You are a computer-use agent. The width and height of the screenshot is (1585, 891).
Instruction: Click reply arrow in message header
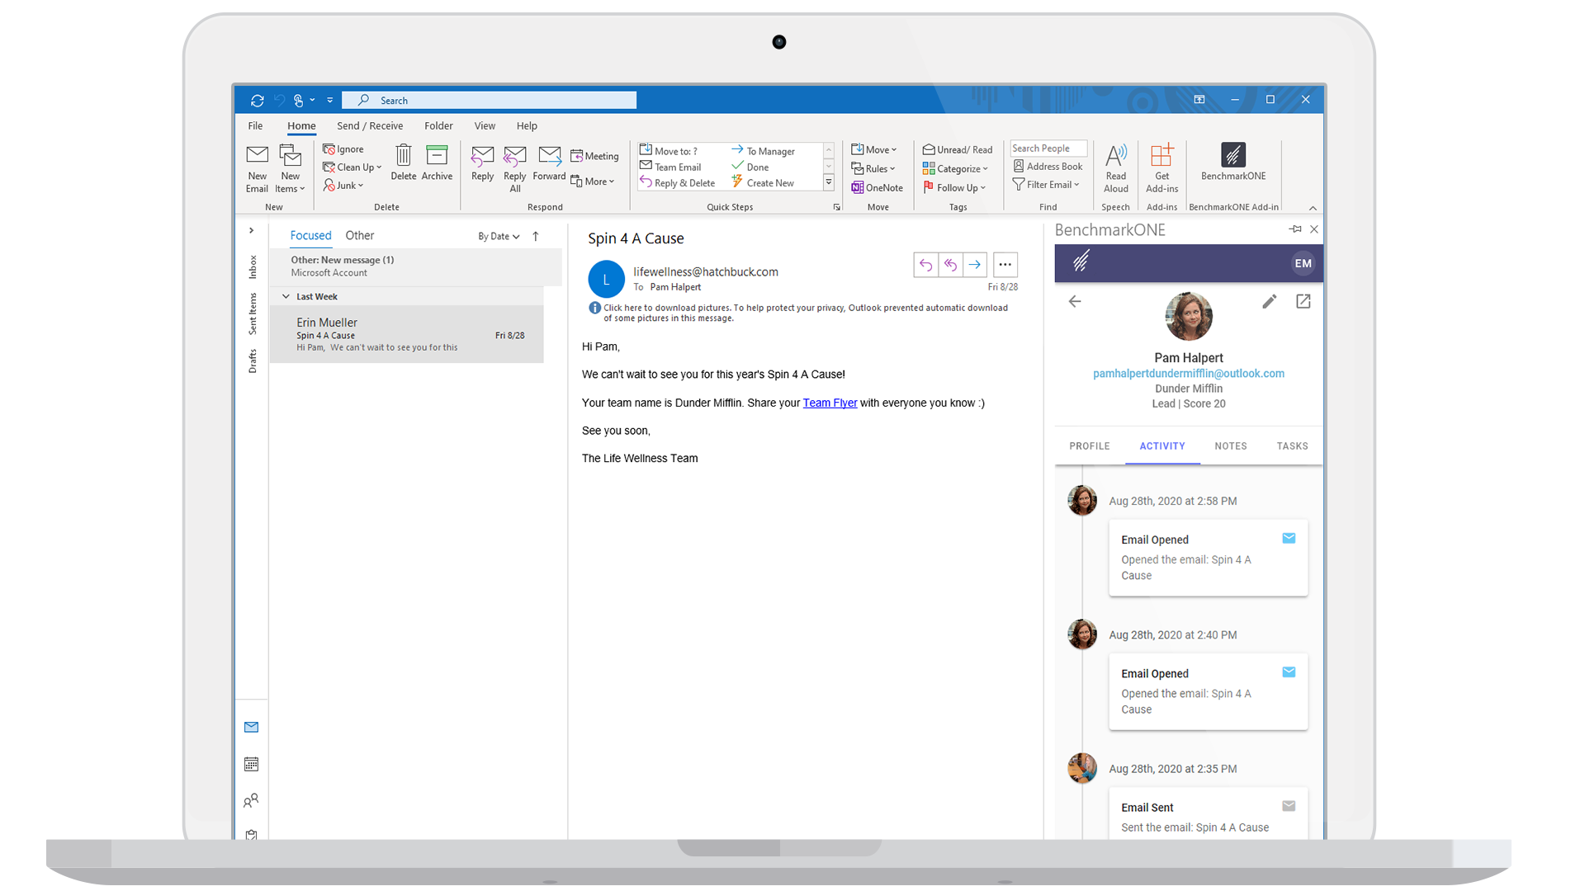coord(925,265)
